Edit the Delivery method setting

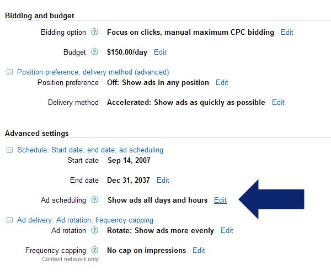point(278,102)
